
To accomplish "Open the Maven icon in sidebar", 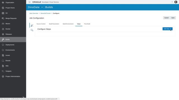I will tap(3, 24).
